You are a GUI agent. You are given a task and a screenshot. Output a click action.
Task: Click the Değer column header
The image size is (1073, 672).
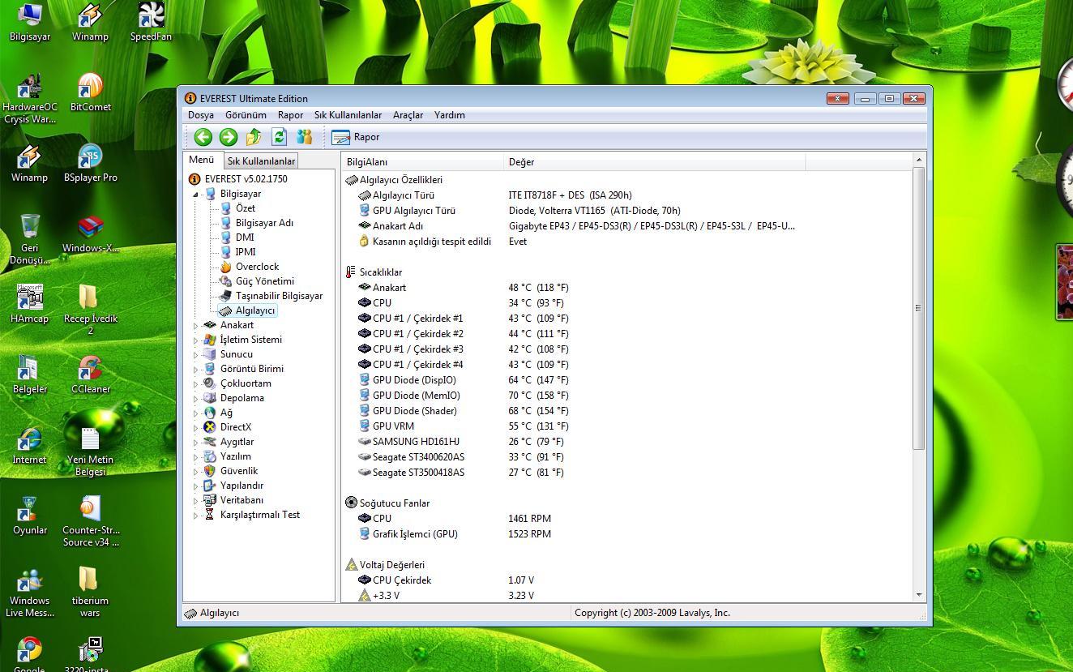[x=654, y=162]
